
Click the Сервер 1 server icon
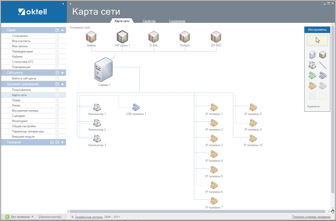[104, 69]
